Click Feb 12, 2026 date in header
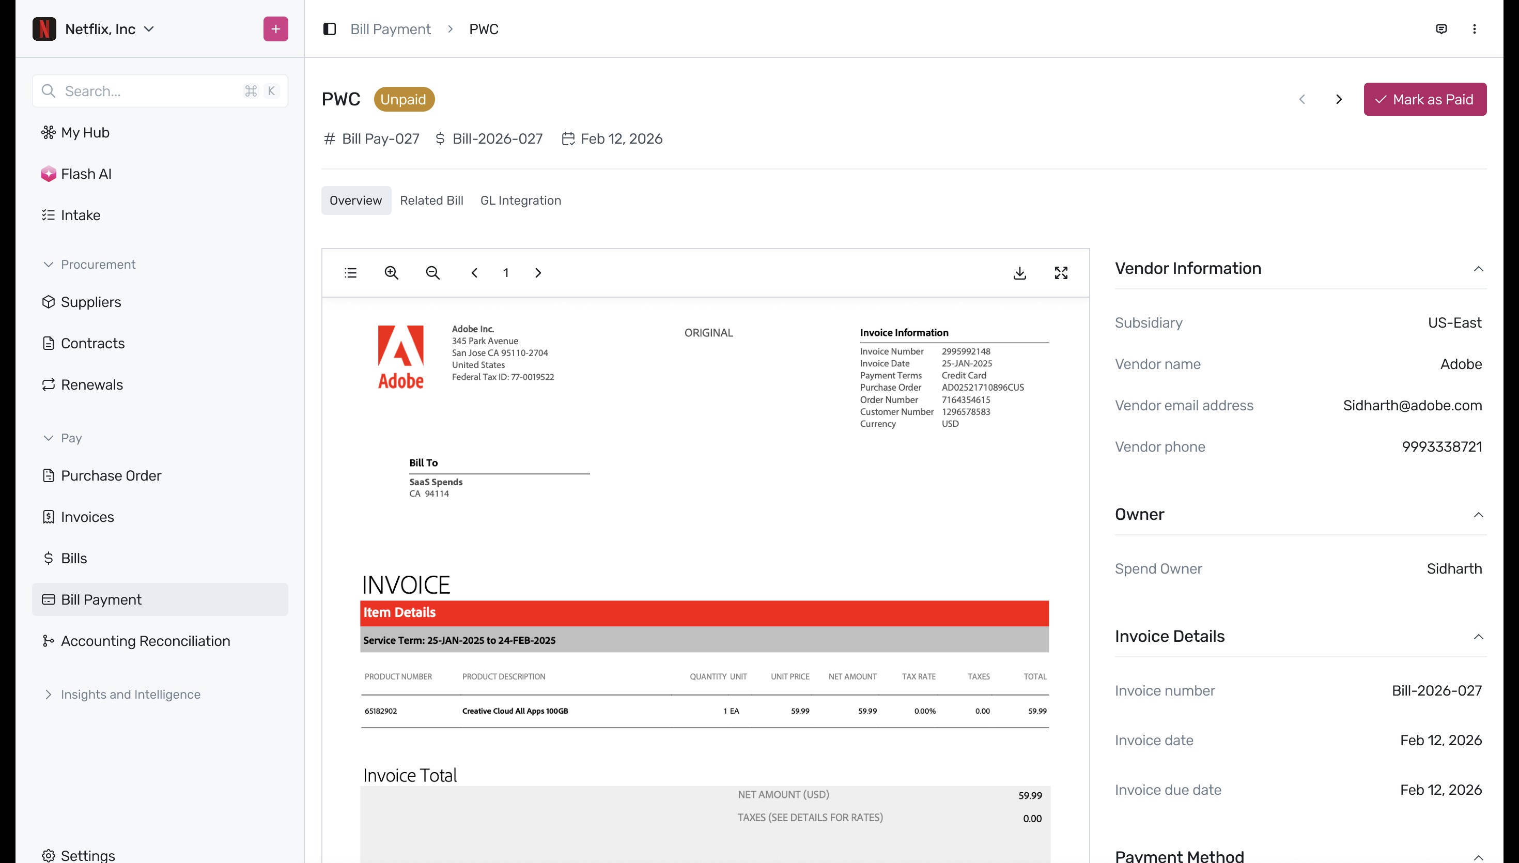The height and width of the screenshot is (863, 1519). pos(613,138)
